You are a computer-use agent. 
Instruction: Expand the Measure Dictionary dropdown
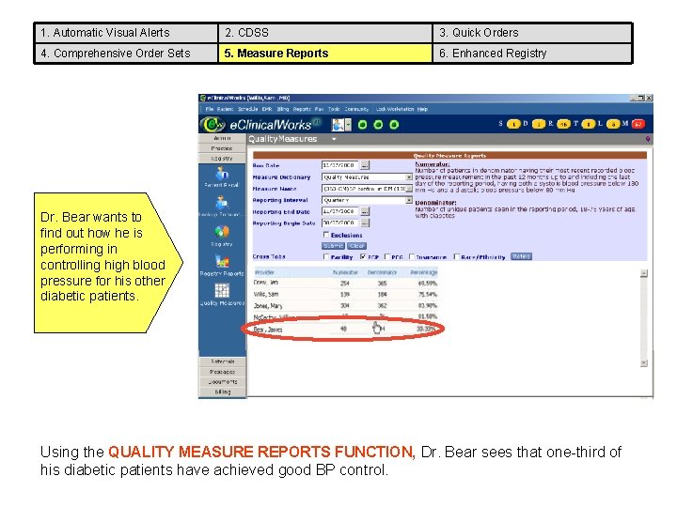click(408, 177)
